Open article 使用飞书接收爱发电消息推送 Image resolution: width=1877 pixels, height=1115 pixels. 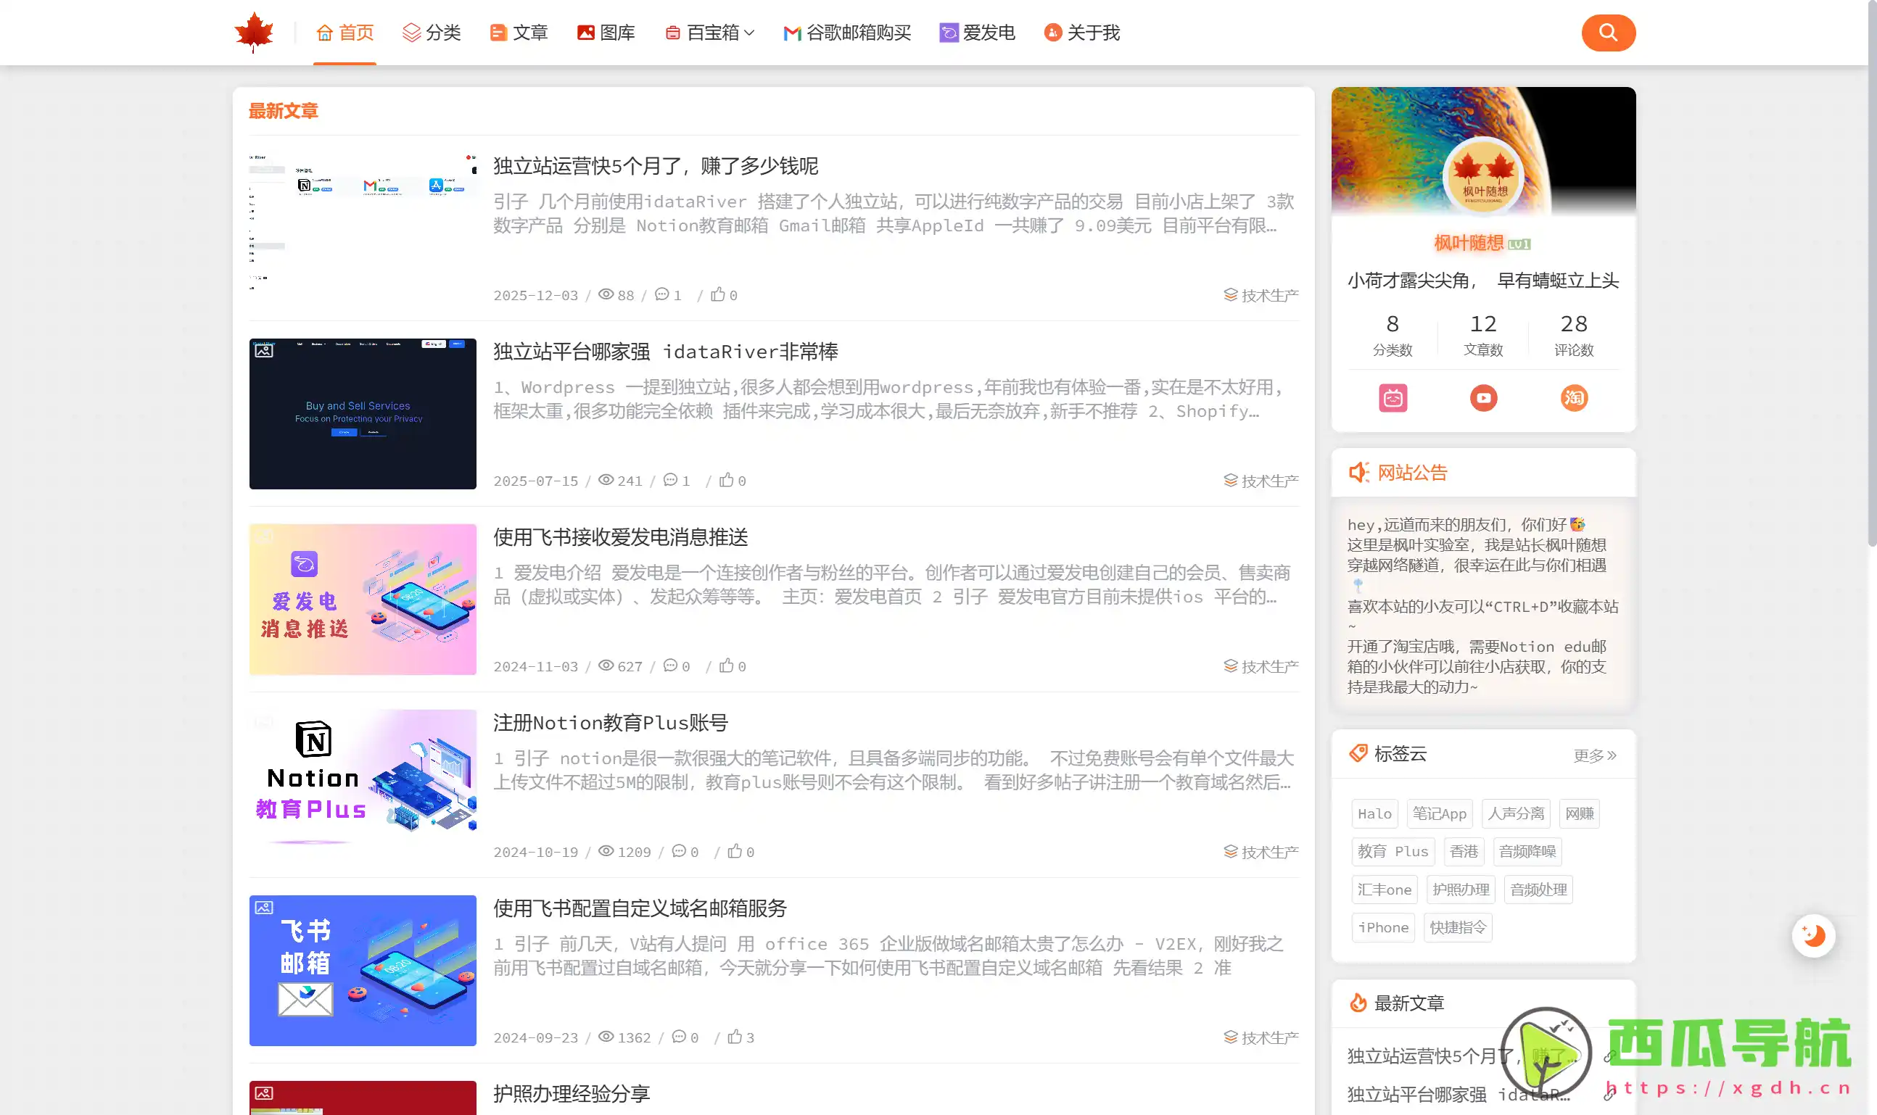click(x=620, y=537)
